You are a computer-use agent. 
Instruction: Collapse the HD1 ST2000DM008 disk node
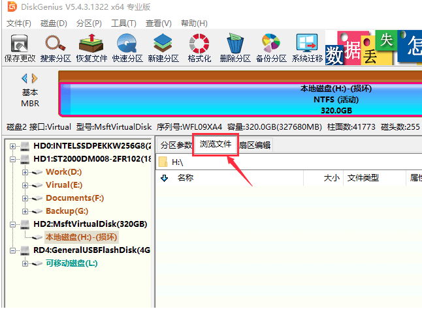click(12, 159)
